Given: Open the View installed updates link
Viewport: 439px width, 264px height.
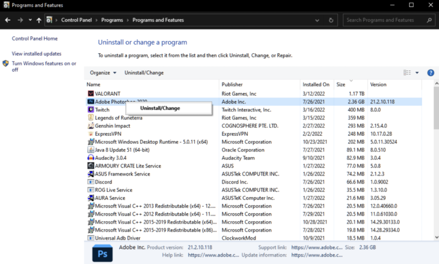Looking at the screenshot, I should click(x=37, y=53).
